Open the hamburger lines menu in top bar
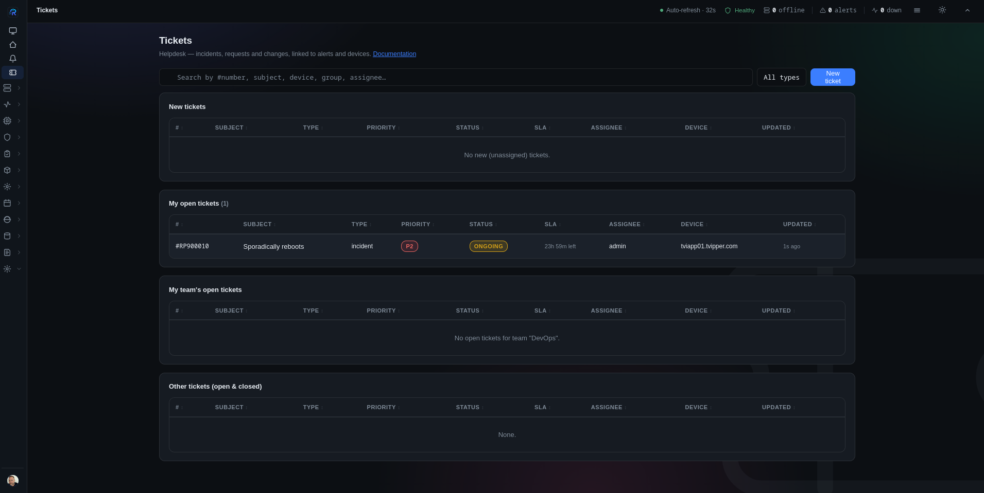The height and width of the screenshot is (493, 984). (917, 10)
